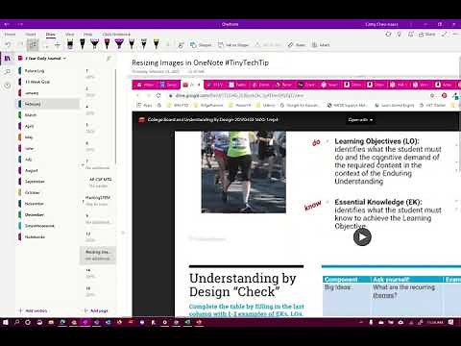
Task: Select the seventh pen with striped tip
Action: pyautogui.click(x=144, y=44)
